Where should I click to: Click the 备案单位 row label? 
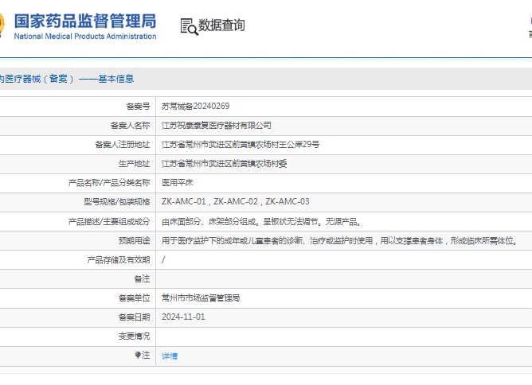(134, 298)
